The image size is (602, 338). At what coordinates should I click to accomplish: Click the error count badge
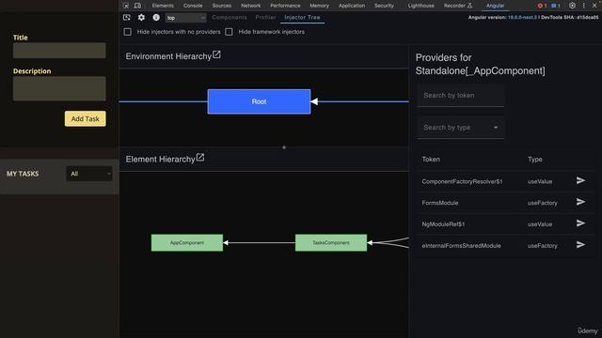[542, 6]
